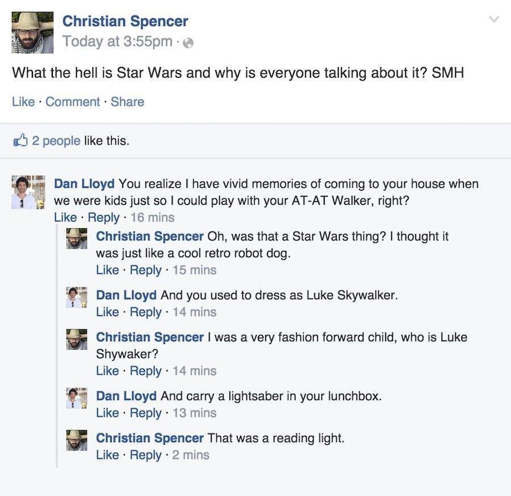Open the post options chevron at top right
The height and width of the screenshot is (496, 511).
492,18
